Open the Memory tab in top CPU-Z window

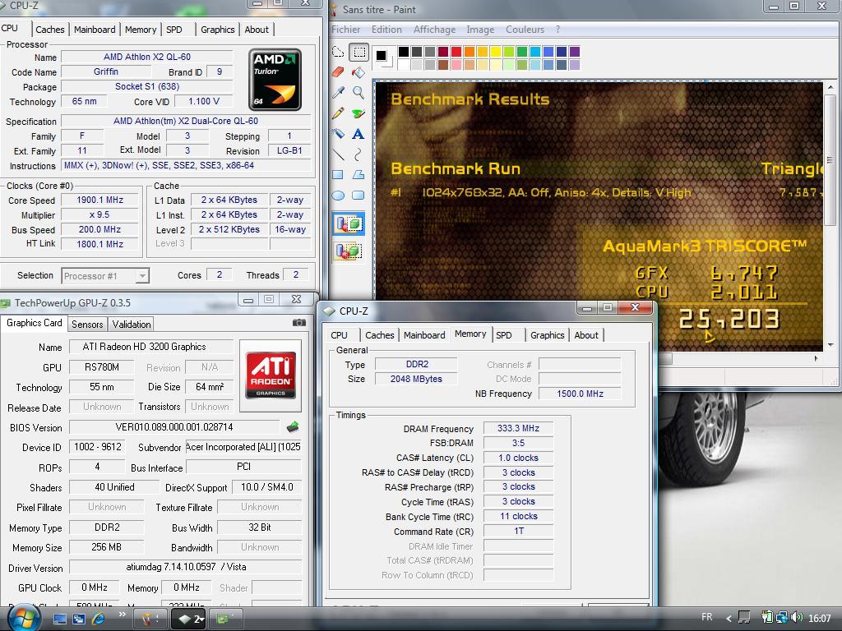141,30
